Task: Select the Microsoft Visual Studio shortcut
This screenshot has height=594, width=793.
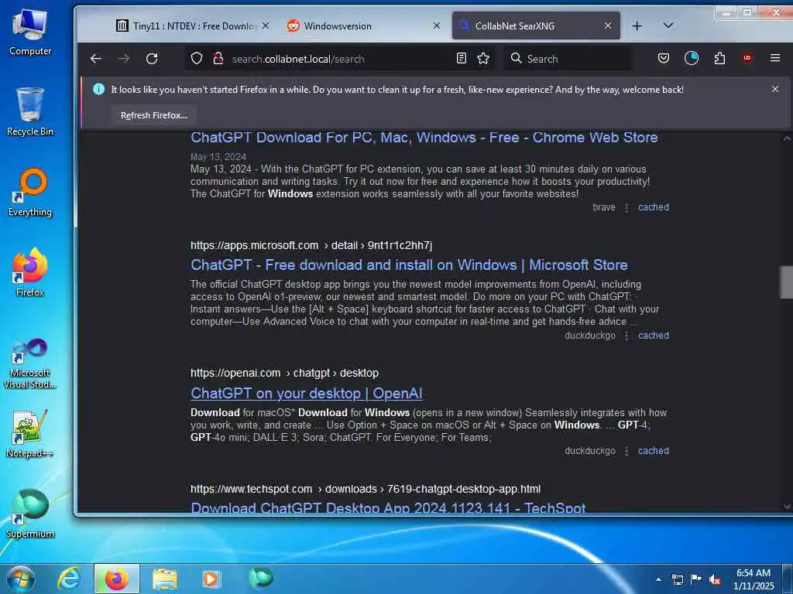Action: pos(30,364)
